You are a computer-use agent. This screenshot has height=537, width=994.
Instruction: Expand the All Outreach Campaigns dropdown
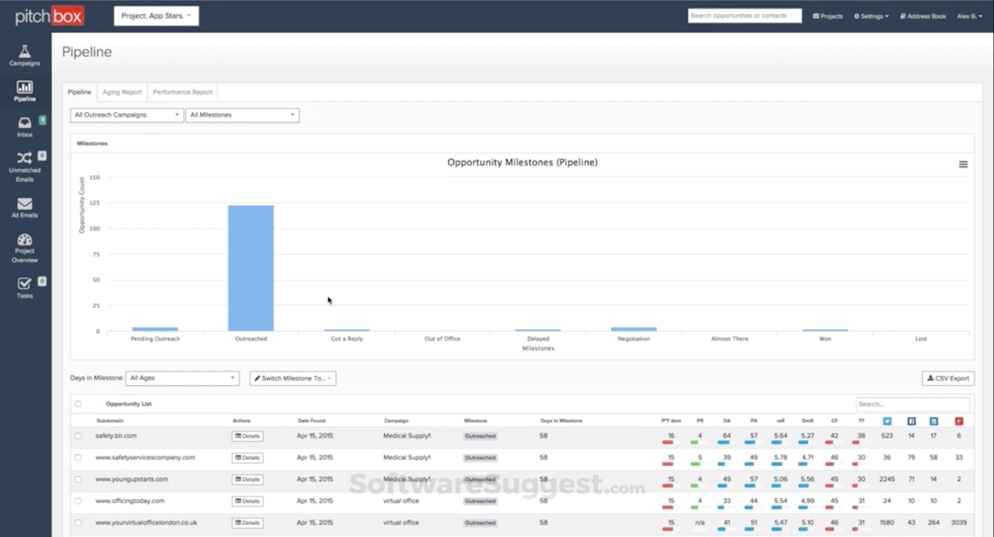point(126,115)
